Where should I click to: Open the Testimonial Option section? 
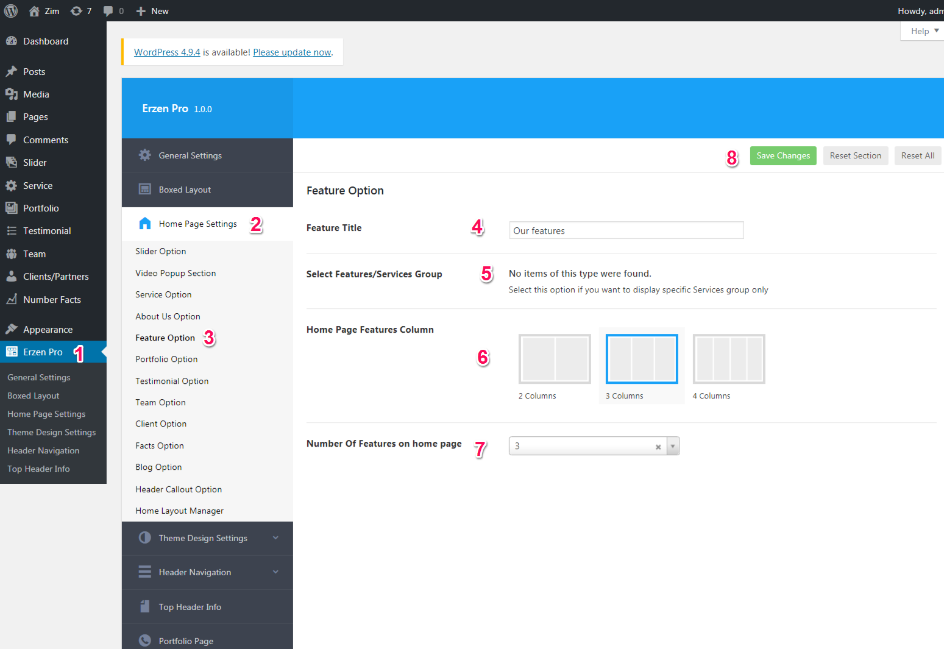(x=172, y=381)
